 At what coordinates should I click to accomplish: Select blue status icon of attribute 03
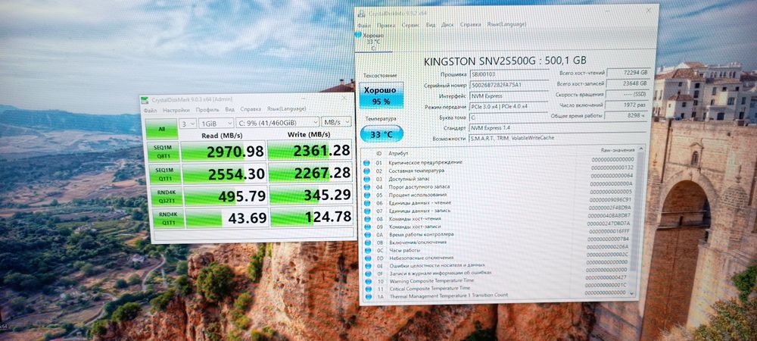coord(367,179)
